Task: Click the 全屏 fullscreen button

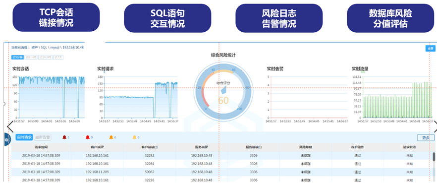Action: tap(430, 48)
